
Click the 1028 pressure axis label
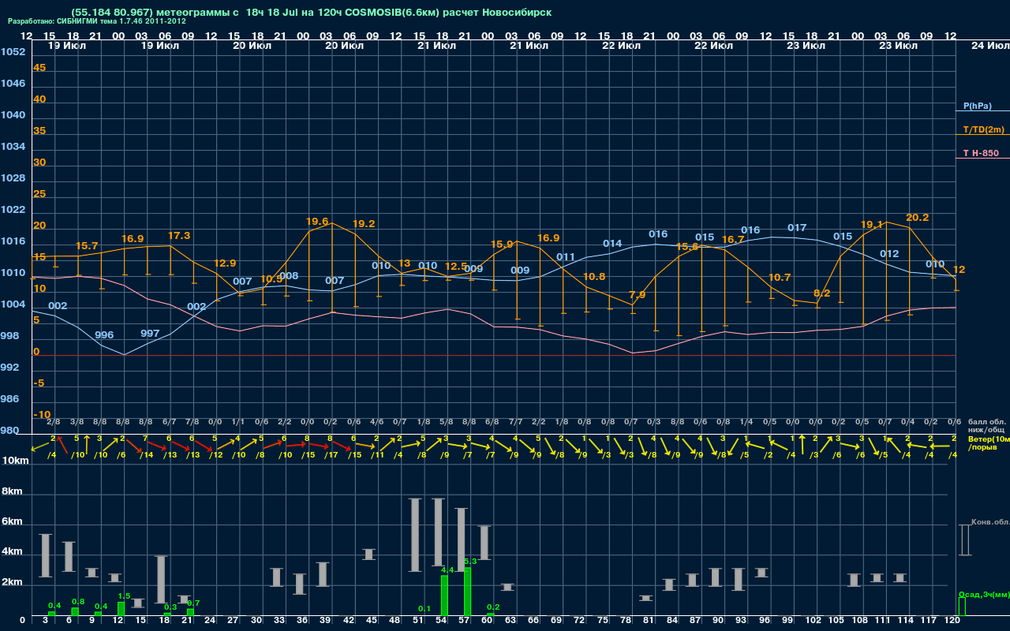coord(13,178)
